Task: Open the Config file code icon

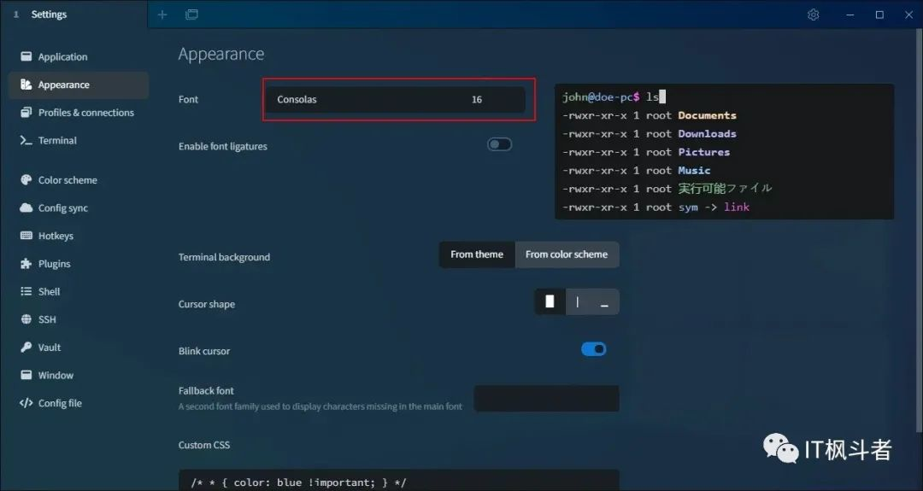Action: (26, 403)
